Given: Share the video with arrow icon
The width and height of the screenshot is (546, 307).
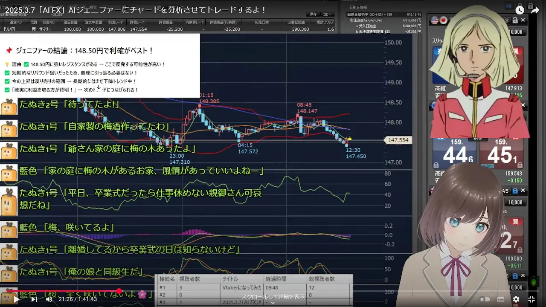Looking at the screenshot, I should 535,10.
